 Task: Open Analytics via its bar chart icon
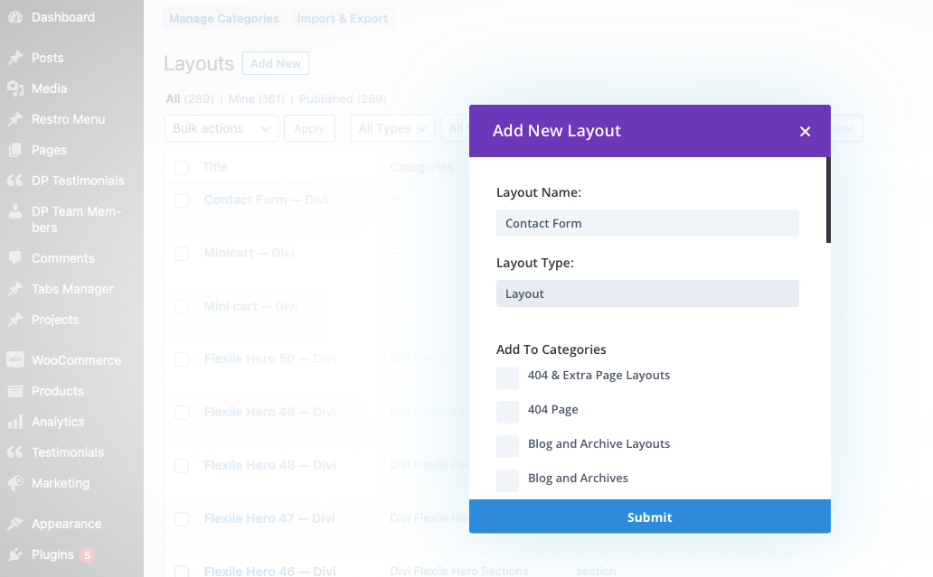[x=14, y=421]
